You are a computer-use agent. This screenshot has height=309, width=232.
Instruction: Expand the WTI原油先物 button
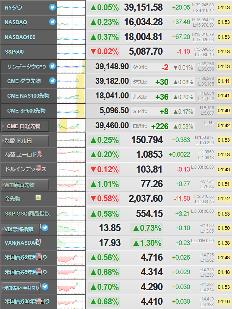(x=25, y=185)
